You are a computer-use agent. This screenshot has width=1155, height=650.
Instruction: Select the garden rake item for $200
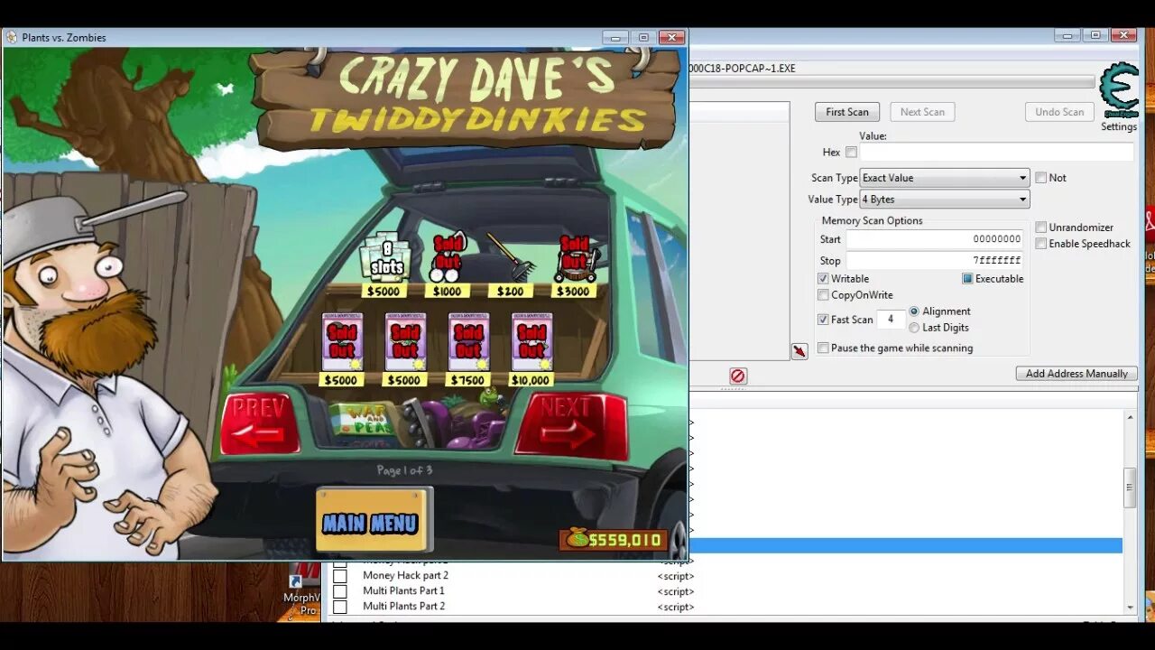510,257
